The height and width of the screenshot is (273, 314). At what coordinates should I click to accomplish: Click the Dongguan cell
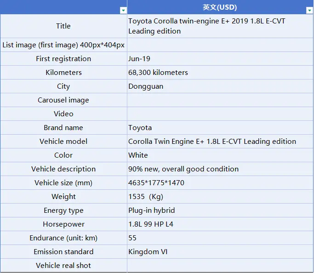coord(220,86)
